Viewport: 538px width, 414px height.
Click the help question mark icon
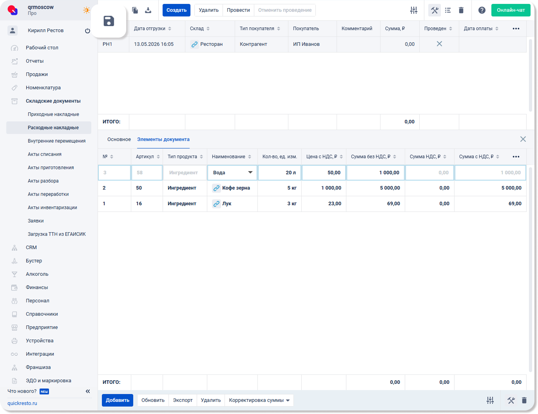click(482, 10)
